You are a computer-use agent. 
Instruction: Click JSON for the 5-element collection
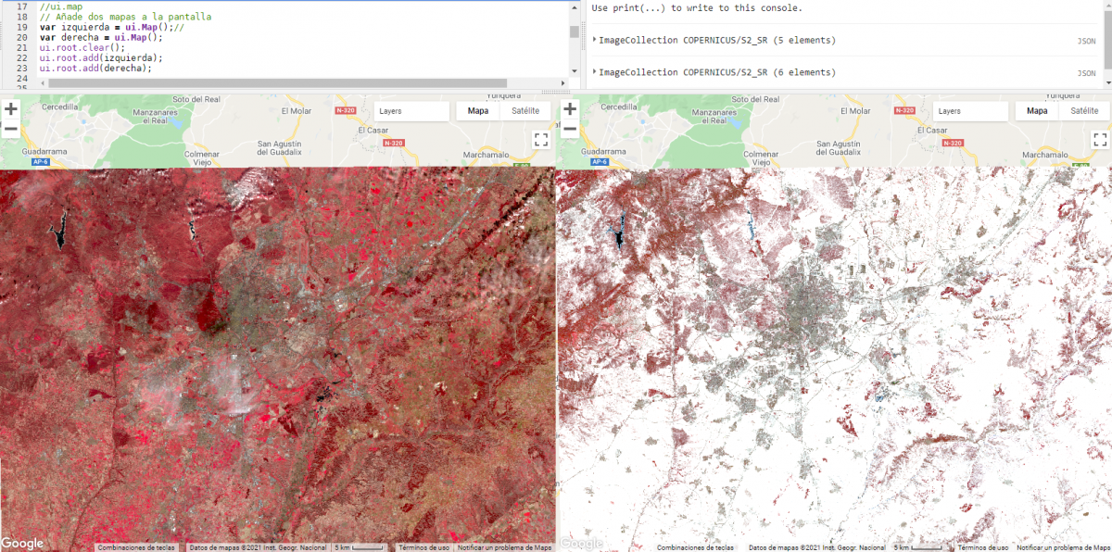pyautogui.click(x=1085, y=41)
